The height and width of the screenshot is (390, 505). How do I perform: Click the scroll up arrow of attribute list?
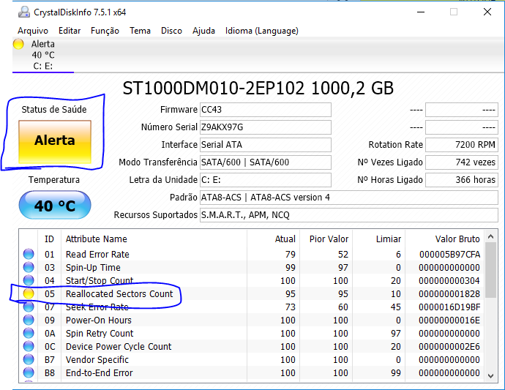(491, 236)
